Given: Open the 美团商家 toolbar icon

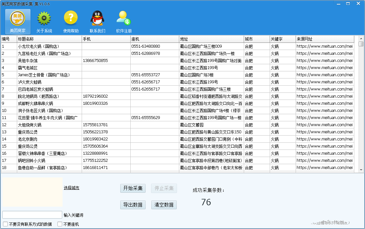Looking at the screenshot, I should pyautogui.click(x=18, y=22).
